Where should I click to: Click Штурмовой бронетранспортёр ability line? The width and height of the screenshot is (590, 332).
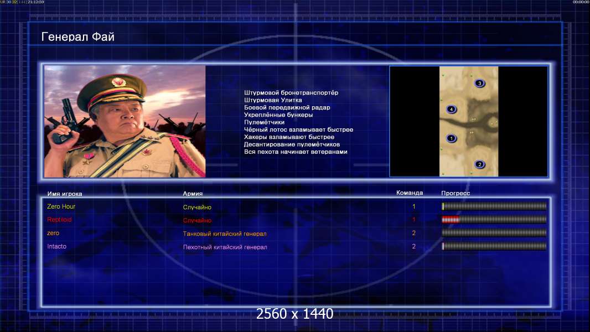tap(291, 92)
